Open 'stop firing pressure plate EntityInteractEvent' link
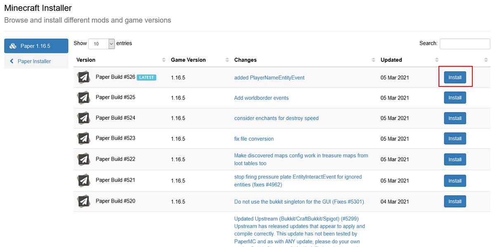 [x=298, y=181]
